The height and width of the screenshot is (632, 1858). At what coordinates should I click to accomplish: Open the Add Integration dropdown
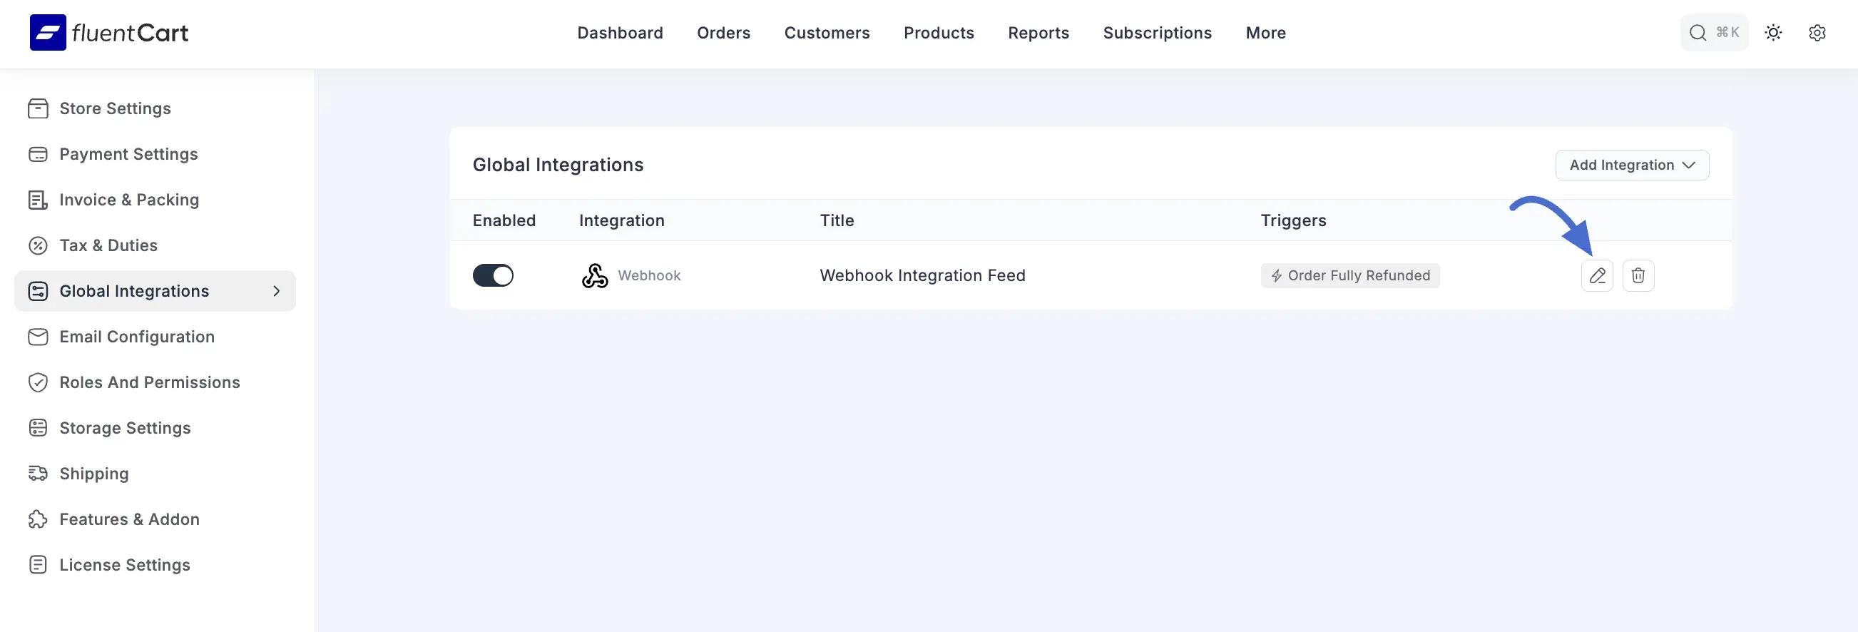(x=1631, y=165)
